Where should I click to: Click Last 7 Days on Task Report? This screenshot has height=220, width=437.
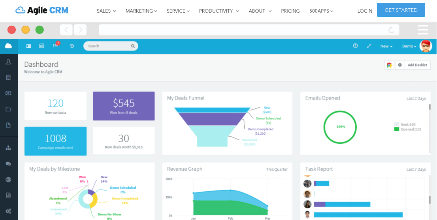[x=416, y=169]
